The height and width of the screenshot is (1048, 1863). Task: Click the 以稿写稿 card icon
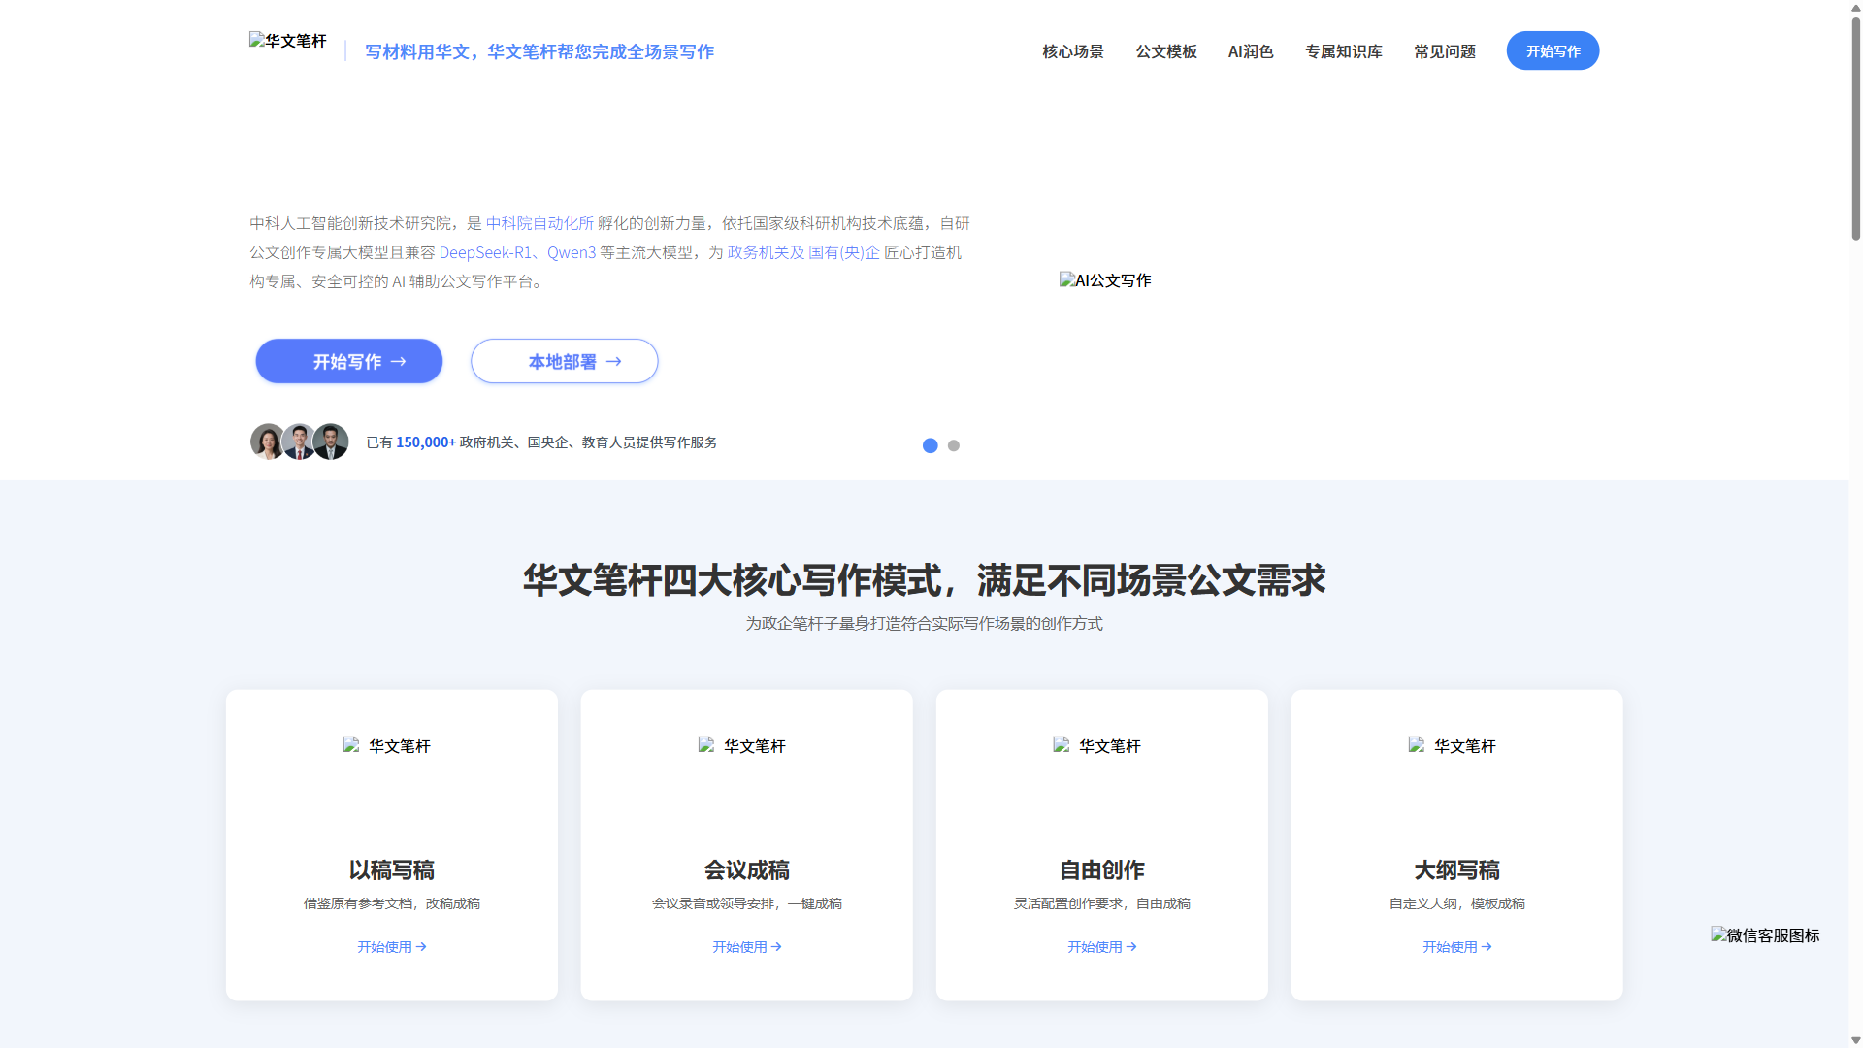click(387, 746)
